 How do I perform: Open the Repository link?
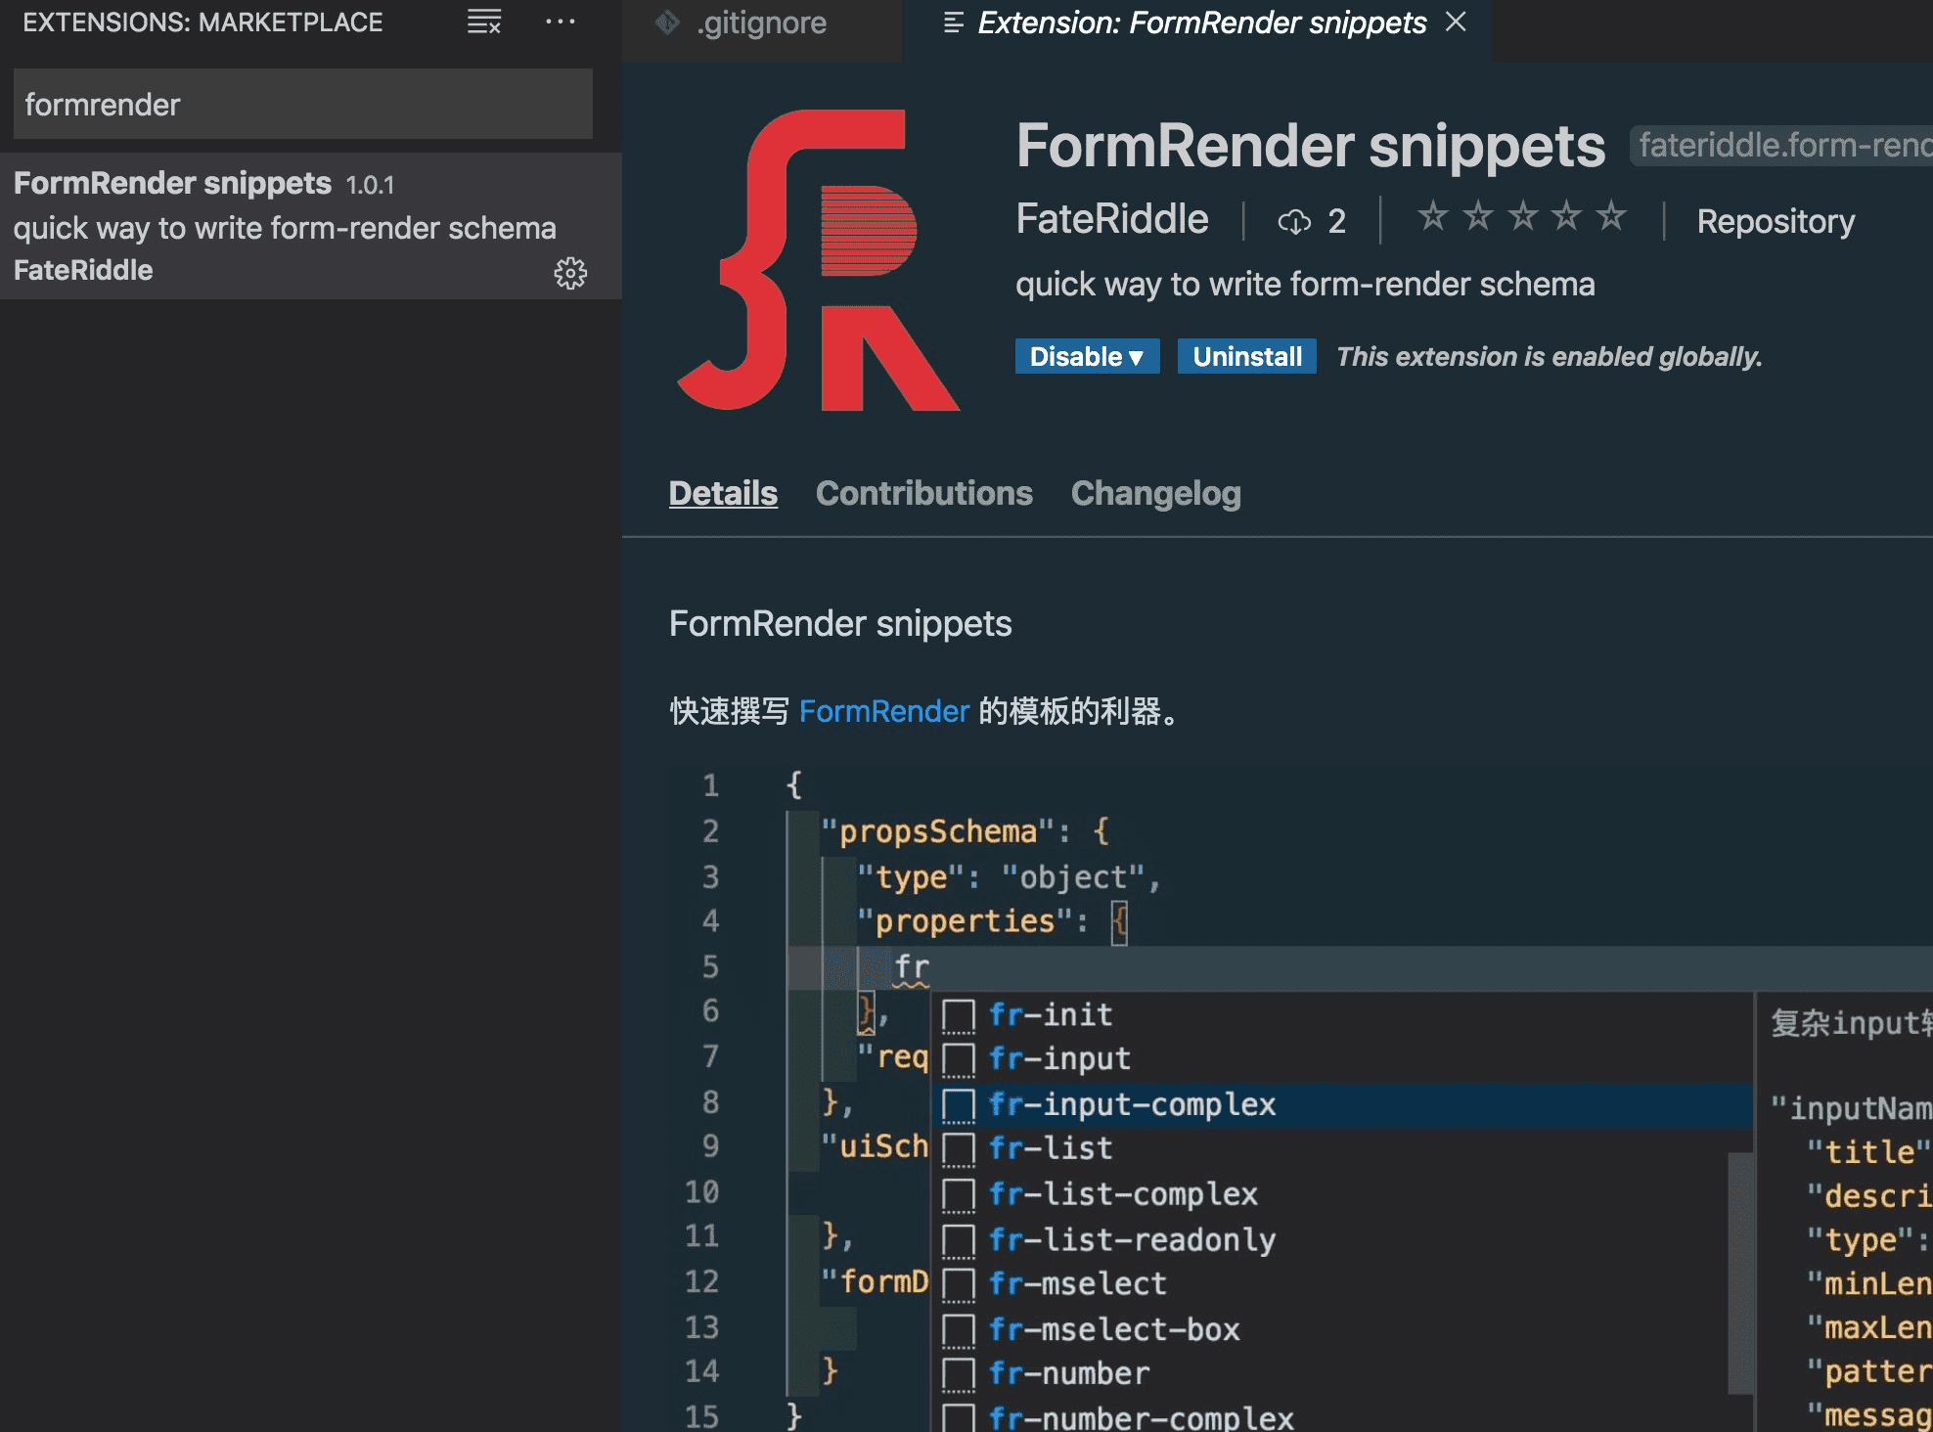click(1776, 221)
